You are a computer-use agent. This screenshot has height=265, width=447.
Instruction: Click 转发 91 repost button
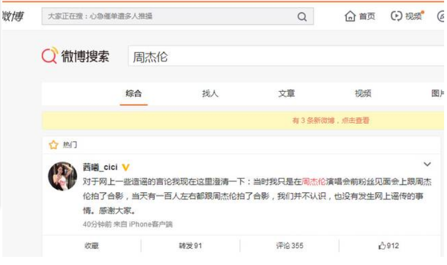[190, 246]
